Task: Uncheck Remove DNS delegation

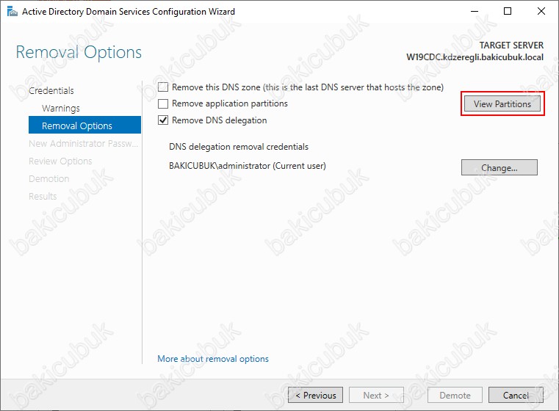Action: [x=163, y=120]
